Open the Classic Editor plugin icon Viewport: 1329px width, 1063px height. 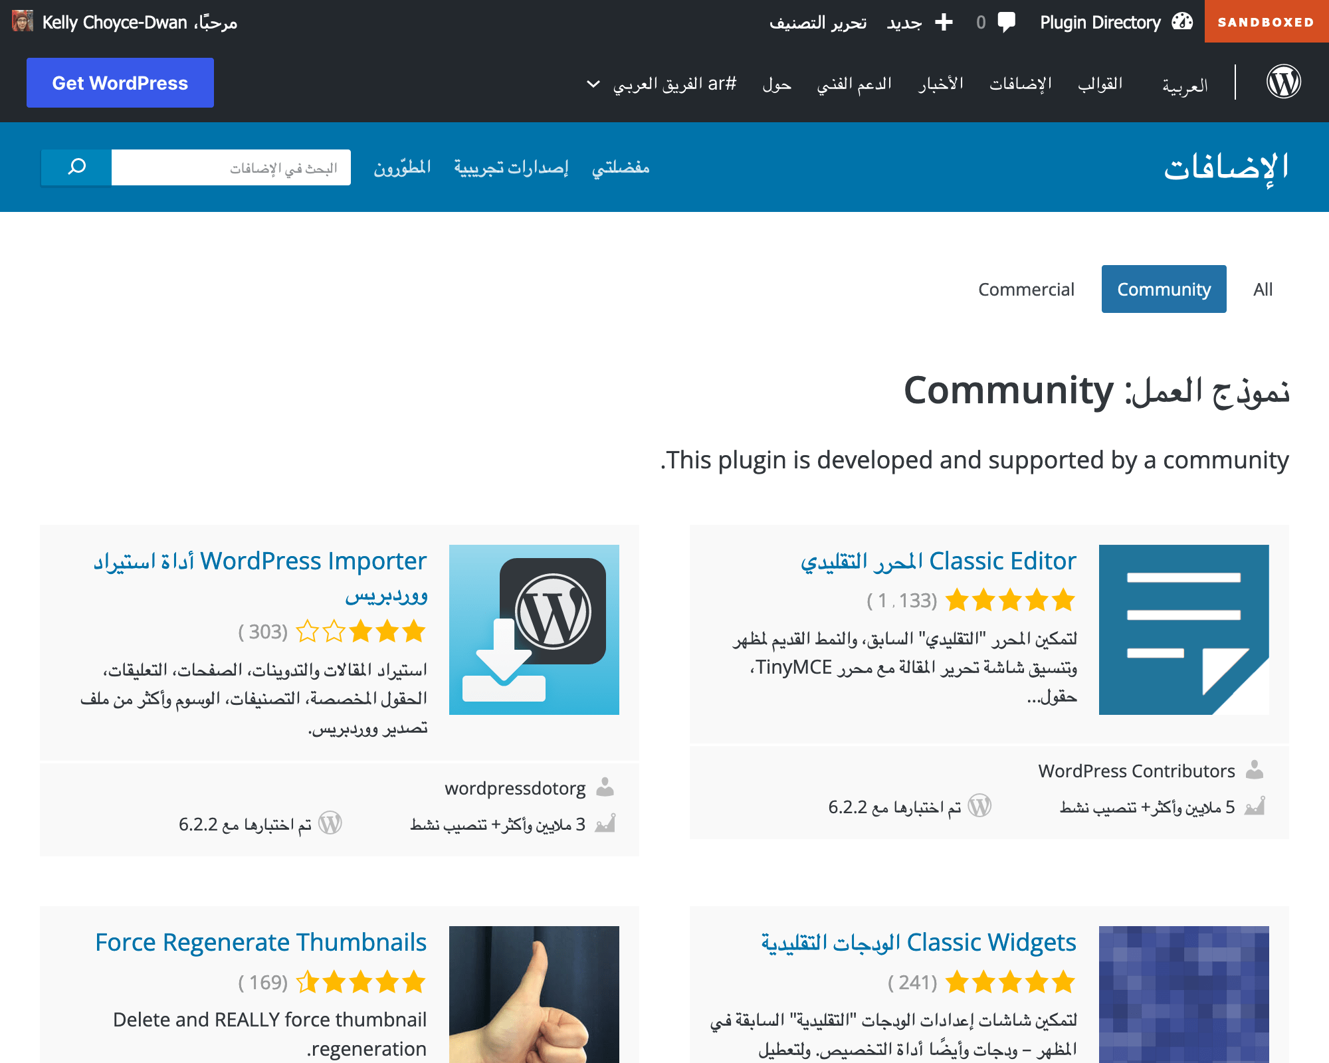(x=1183, y=629)
